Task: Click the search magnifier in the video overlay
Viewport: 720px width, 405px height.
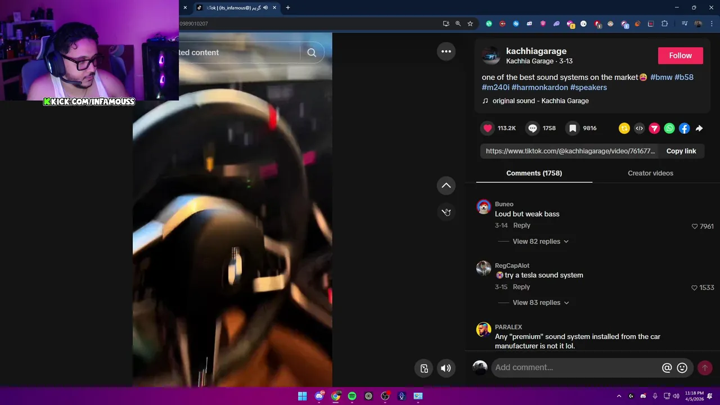Action: click(312, 52)
